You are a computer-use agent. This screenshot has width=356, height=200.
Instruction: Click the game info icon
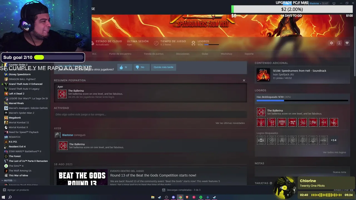pos(339,43)
